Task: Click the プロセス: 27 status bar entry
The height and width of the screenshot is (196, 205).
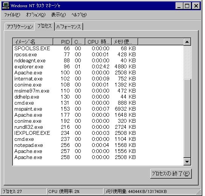Action: coord(24,191)
